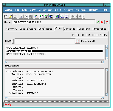Go back with the left arrow icon

tap(73, 16)
